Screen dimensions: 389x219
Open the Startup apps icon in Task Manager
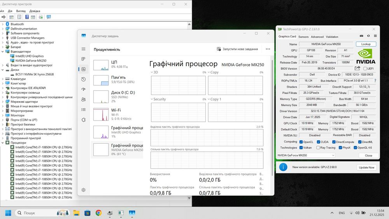click(83, 89)
